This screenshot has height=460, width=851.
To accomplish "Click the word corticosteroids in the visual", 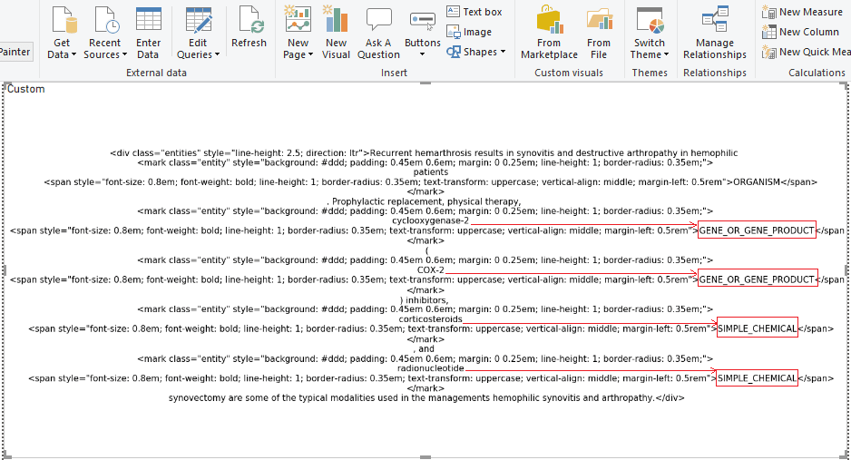I will pos(430,319).
